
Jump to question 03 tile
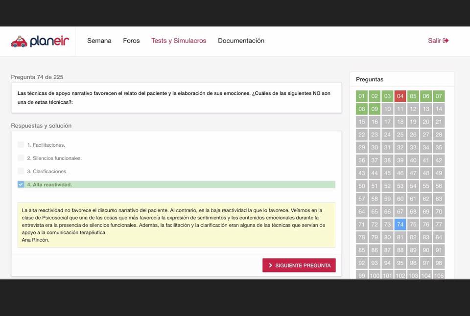pos(387,96)
